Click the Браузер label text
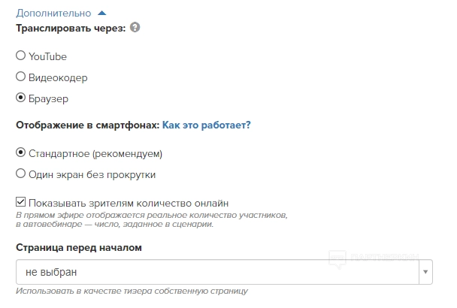Image resolution: width=457 pixels, height=308 pixels. click(x=50, y=98)
